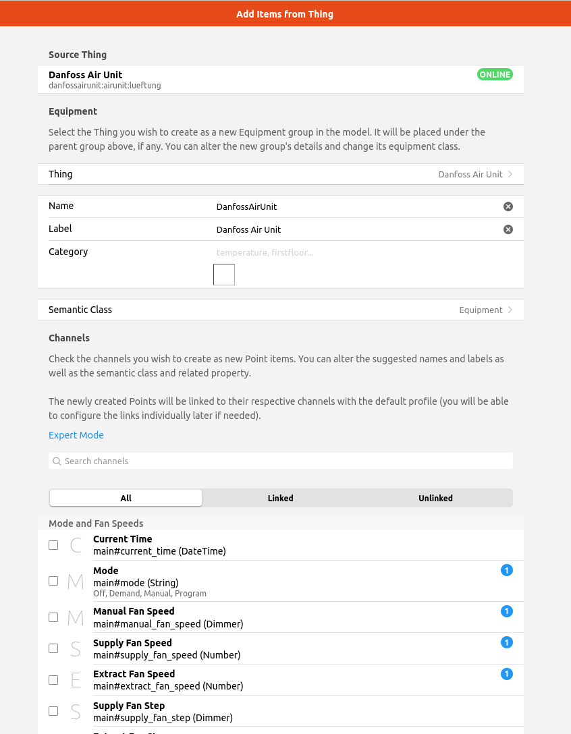Viewport: 571px width, 734px height.
Task: Click the link badge next to Manual Fan Speed
Action: [507, 611]
